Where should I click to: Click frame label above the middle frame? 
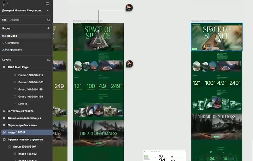point(88,21)
